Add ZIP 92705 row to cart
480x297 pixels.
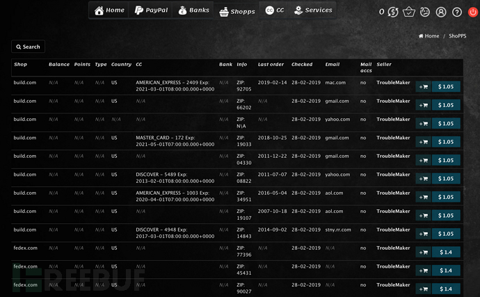[x=424, y=87]
